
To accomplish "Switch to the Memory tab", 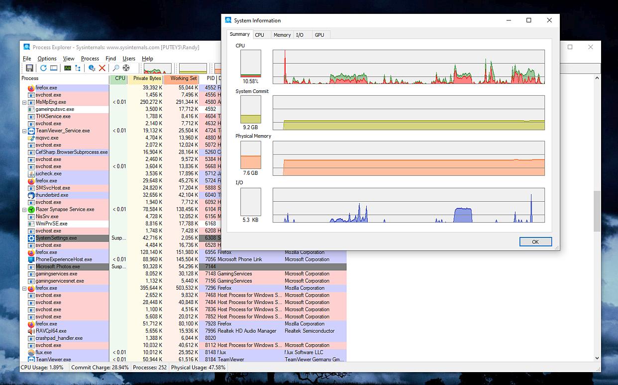I will click(282, 35).
